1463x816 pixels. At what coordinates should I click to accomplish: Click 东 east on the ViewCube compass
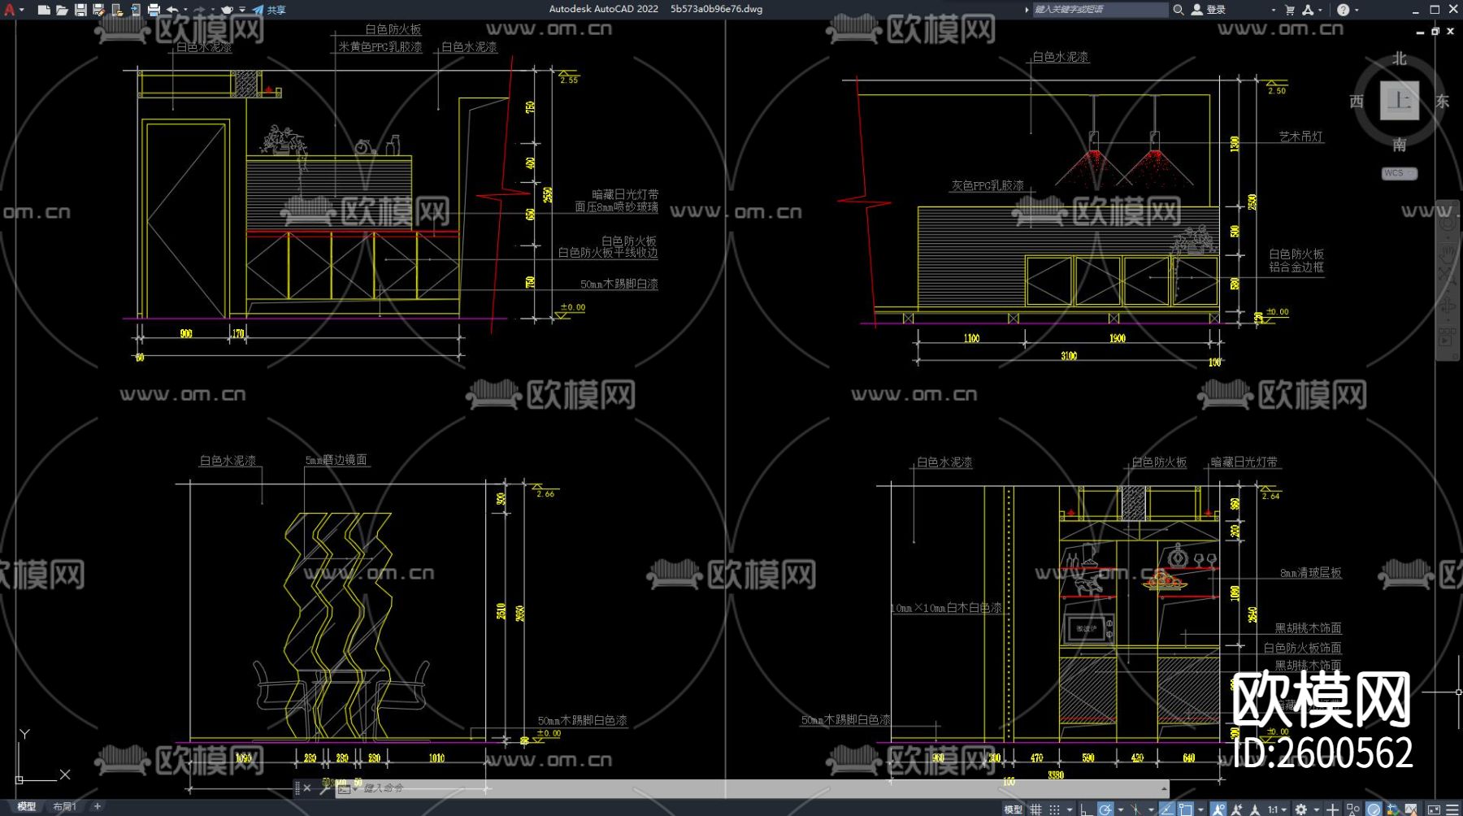coord(1442,102)
